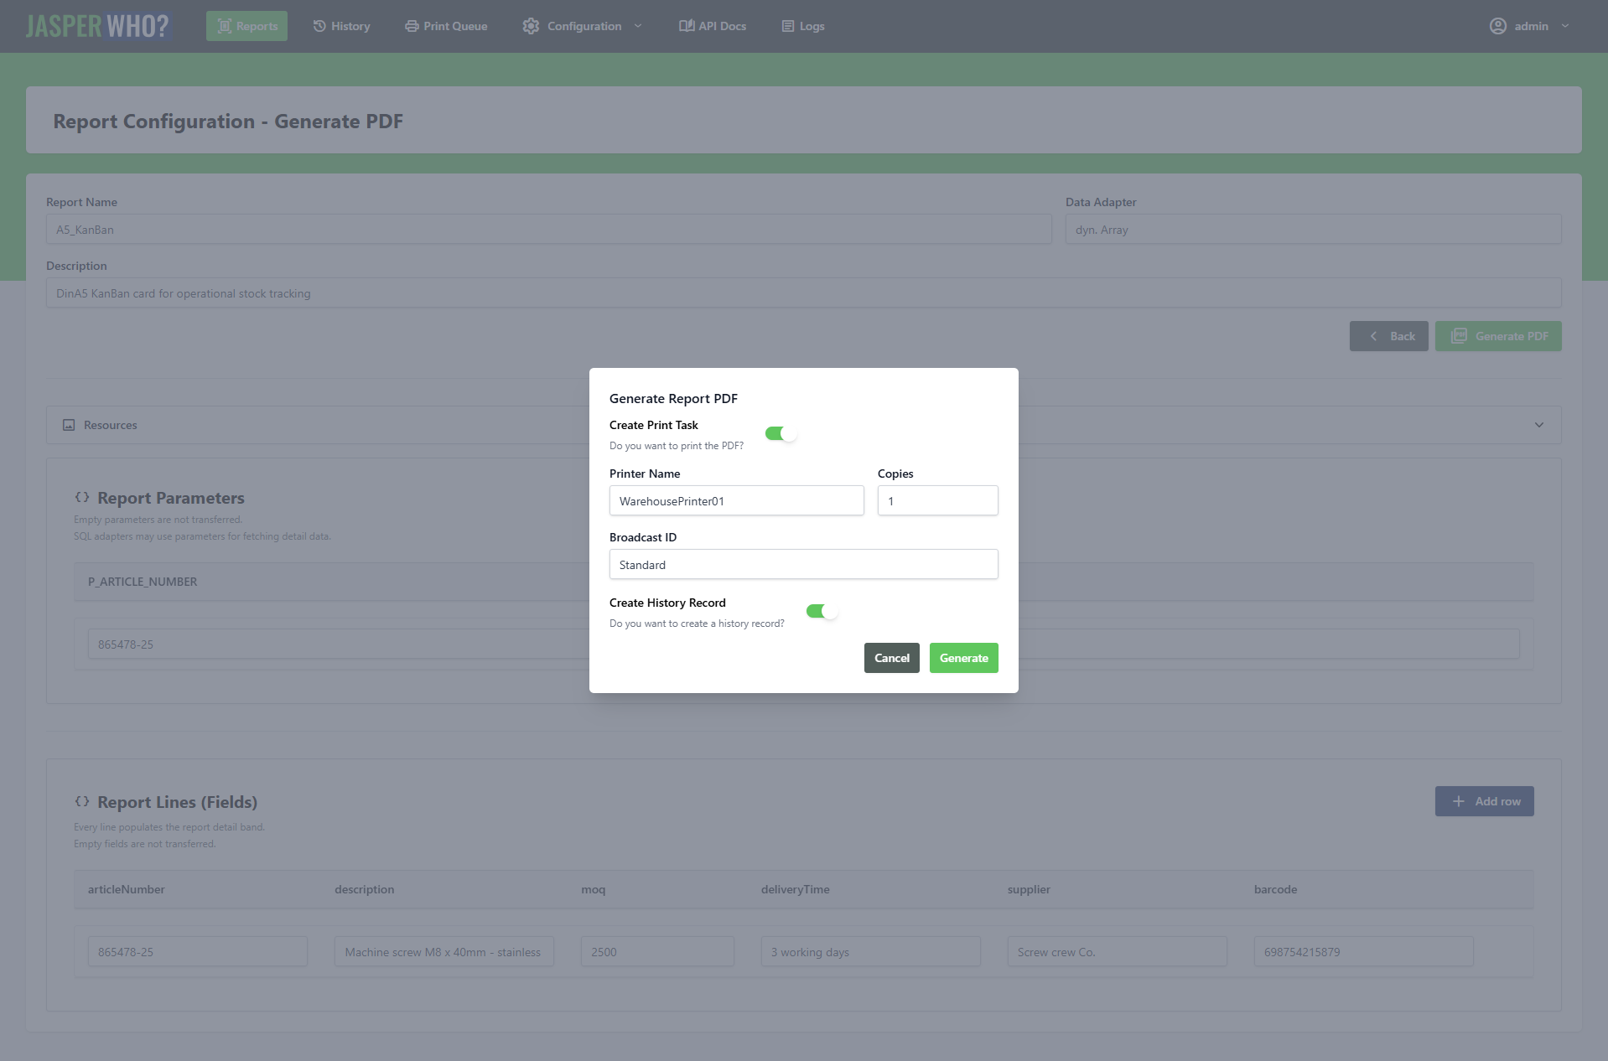Click the Print Queue printer icon
The height and width of the screenshot is (1061, 1608).
(412, 26)
